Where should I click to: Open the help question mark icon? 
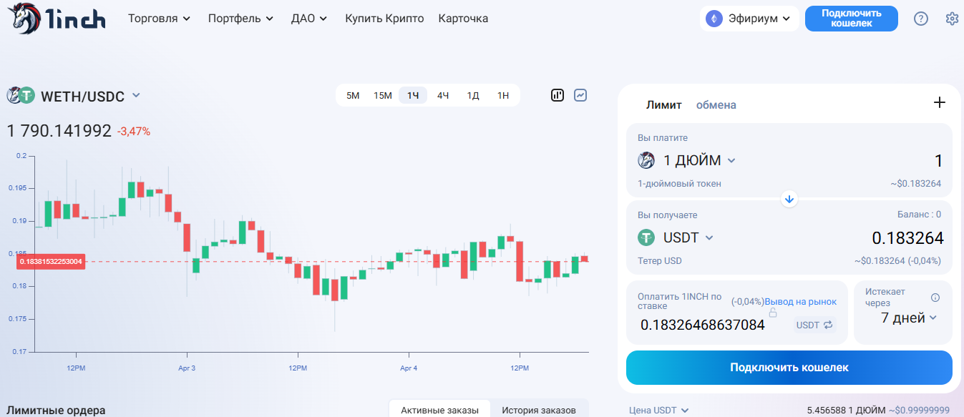pos(921,19)
